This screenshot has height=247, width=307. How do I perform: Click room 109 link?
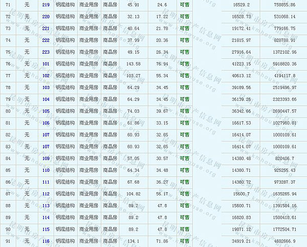pyautogui.click(x=46, y=158)
